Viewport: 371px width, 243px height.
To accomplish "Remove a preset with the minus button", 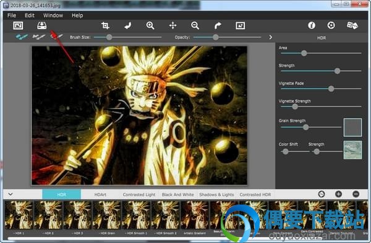I will point(356,194).
